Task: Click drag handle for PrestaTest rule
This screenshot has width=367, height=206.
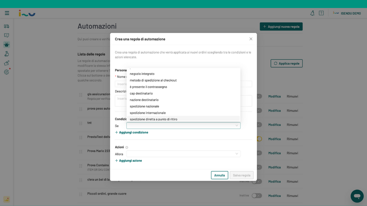Action: tap(81, 137)
